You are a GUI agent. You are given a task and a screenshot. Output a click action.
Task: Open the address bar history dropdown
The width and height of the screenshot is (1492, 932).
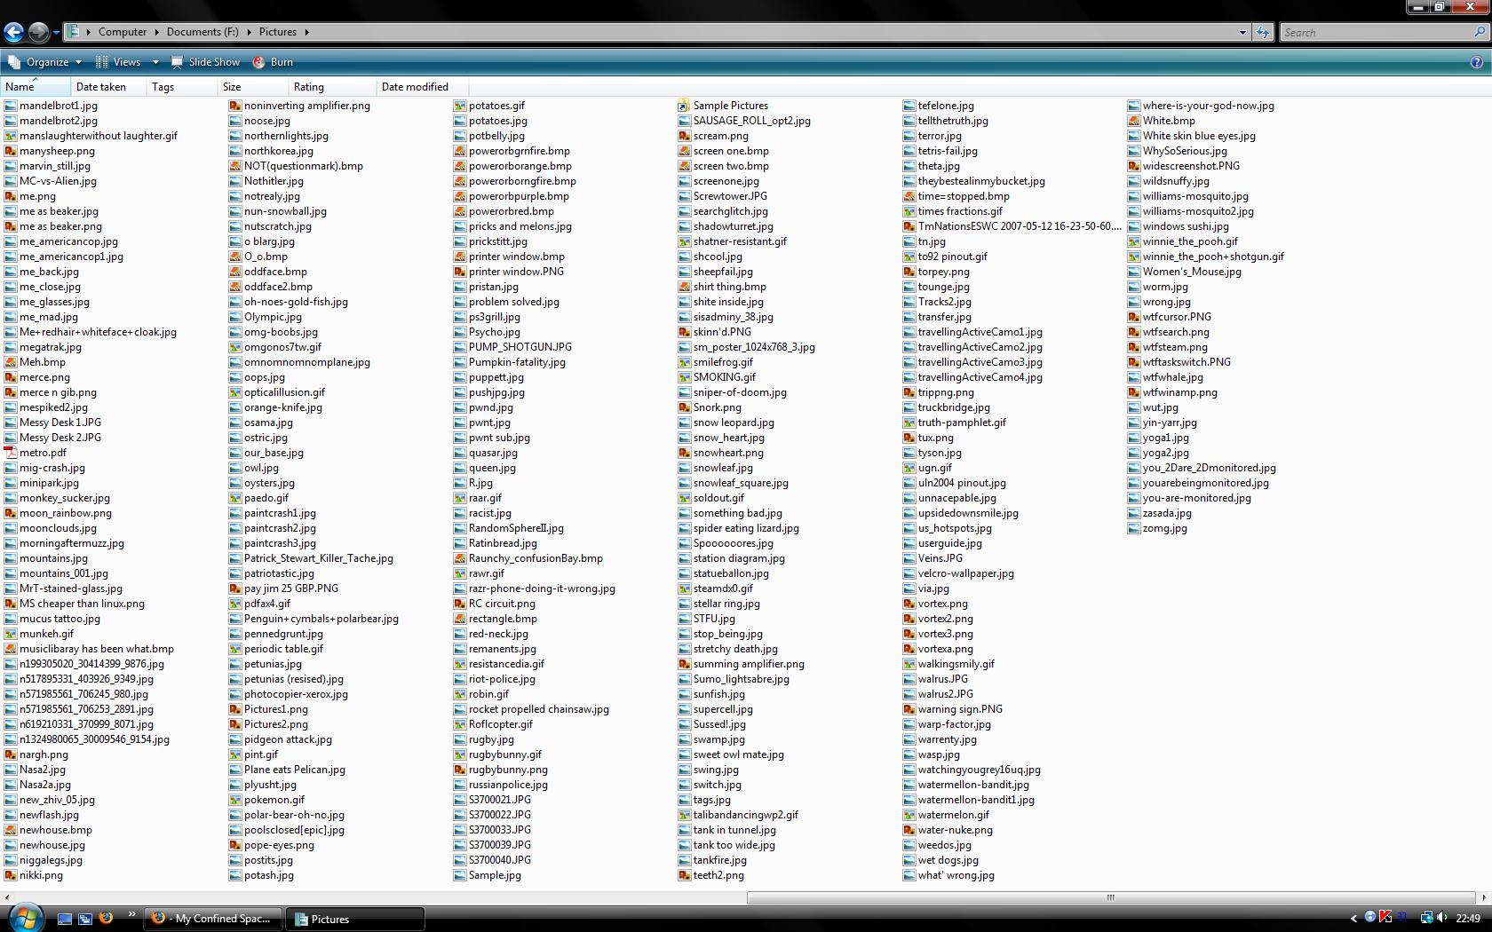(x=1242, y=32)
